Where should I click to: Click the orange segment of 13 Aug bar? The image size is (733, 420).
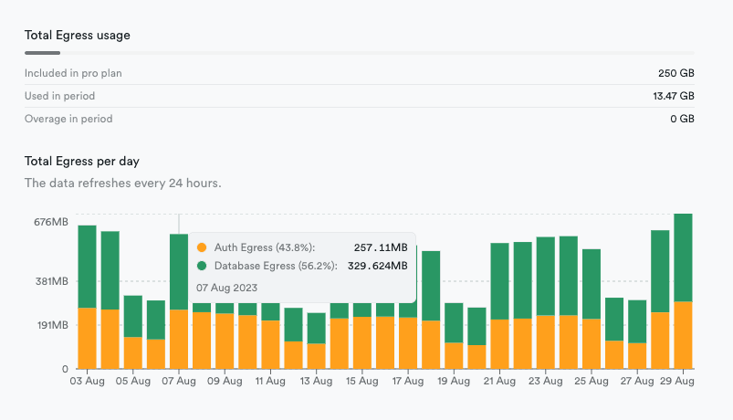click(x=317, y=356)
